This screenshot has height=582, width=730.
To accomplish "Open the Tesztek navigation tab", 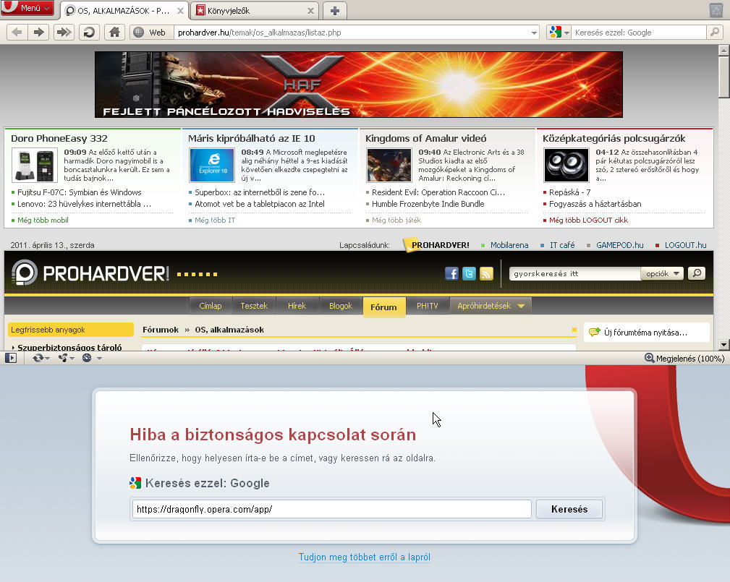I will pyautogui.click(x=254, y=306).
